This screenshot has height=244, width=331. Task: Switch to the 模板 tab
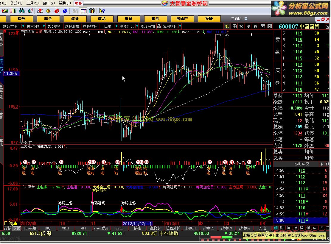tap(16, 228)
